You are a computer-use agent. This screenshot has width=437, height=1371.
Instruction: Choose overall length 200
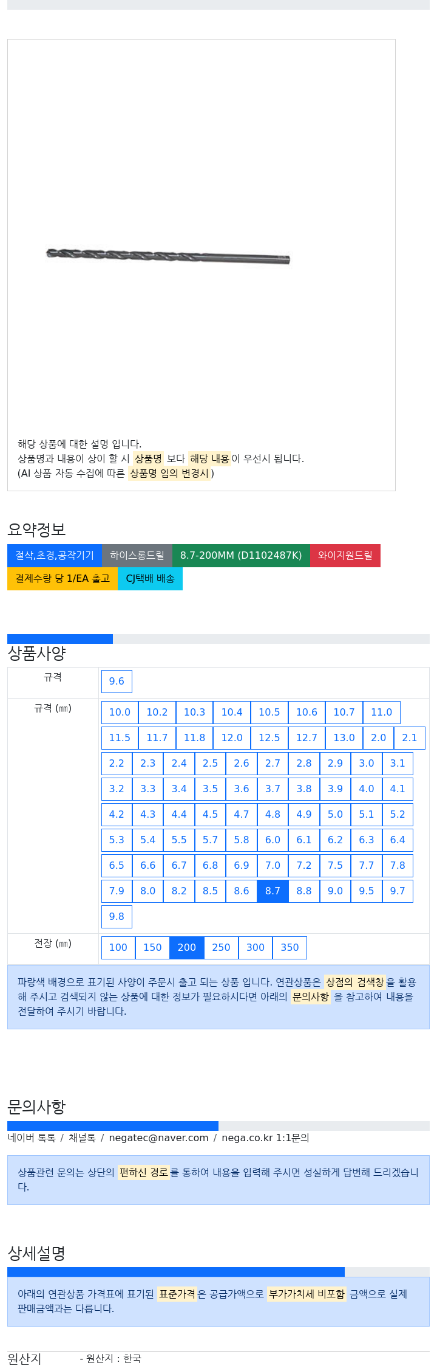[187, 947]
